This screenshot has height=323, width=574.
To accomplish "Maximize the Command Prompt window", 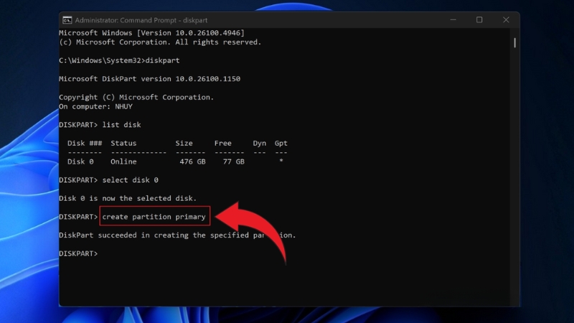I will click(479, 20).
